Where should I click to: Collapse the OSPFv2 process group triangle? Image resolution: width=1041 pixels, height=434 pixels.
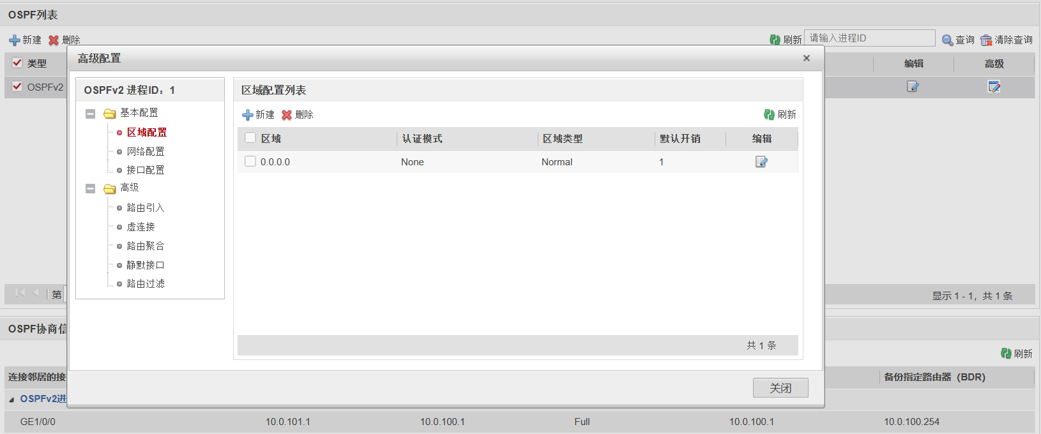[11, 400]
